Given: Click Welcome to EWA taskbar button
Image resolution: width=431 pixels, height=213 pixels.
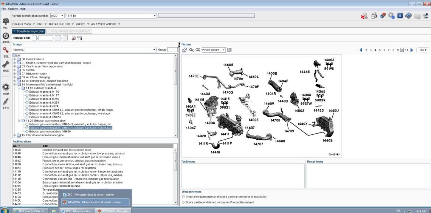Looking at the screenshot, I should coord(31,211).
